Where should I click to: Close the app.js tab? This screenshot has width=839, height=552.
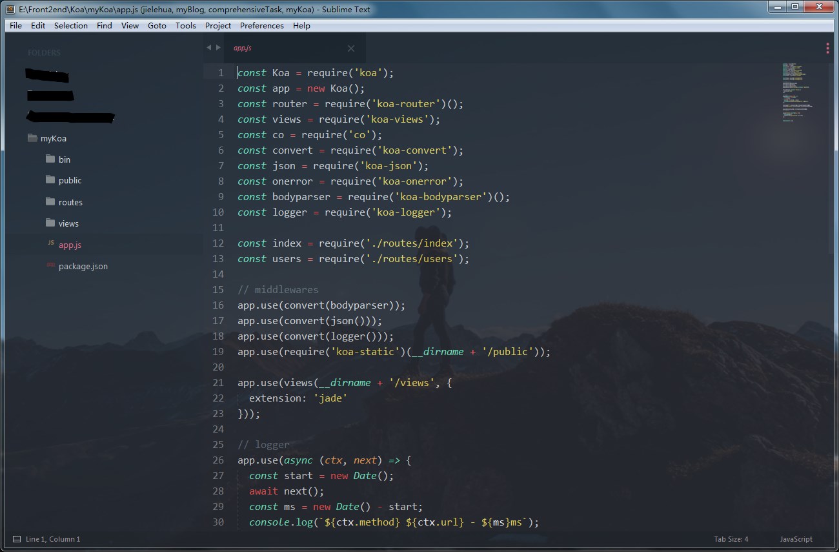pyautogui.click(x=351, y=48)
